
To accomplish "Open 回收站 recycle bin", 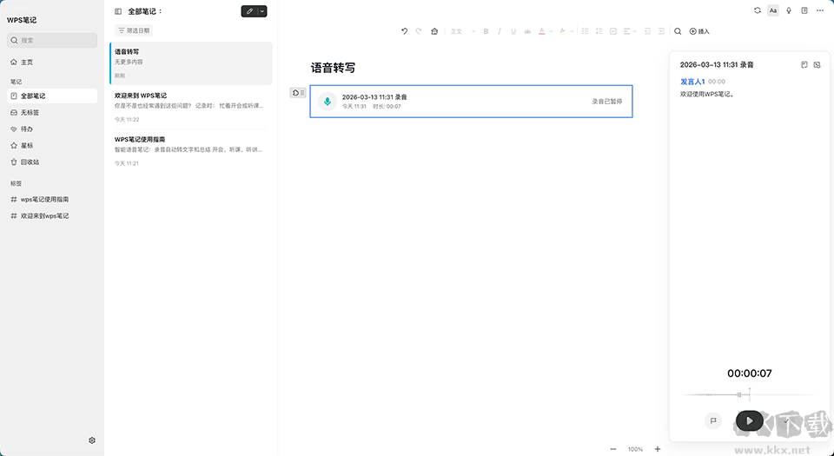I will click(52, 162).
